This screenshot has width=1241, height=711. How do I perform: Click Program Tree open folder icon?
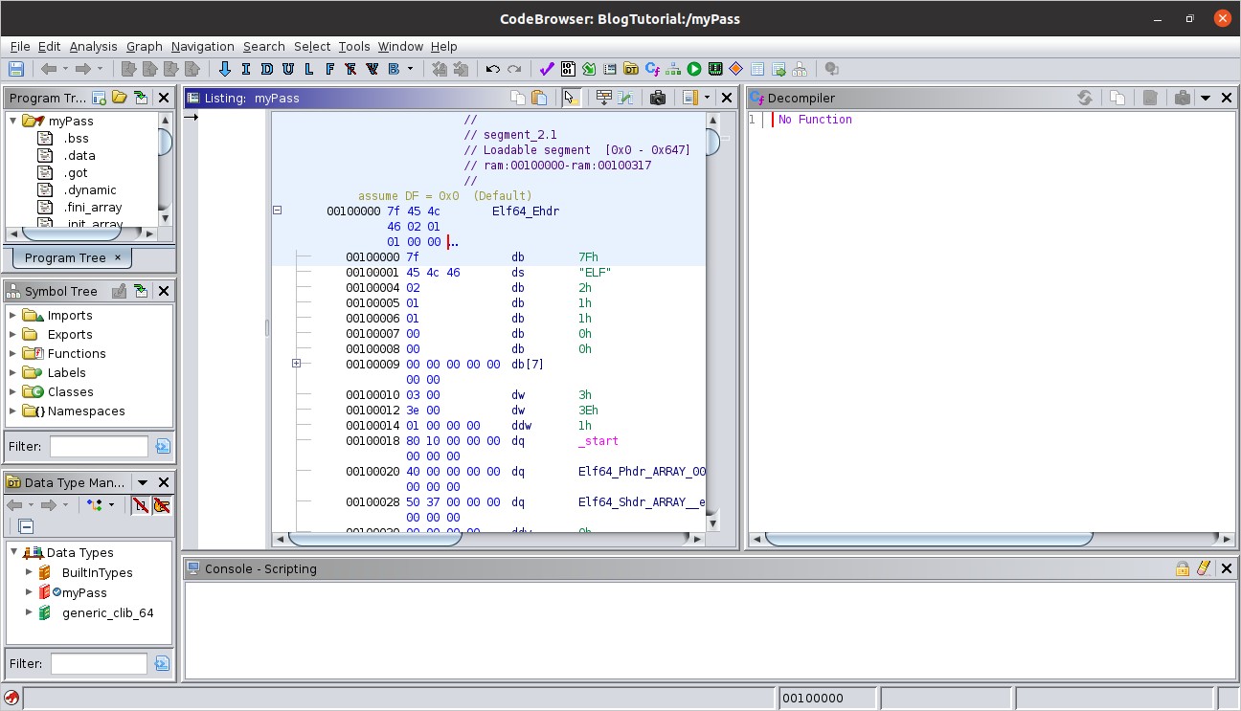(x=120, y=98)
